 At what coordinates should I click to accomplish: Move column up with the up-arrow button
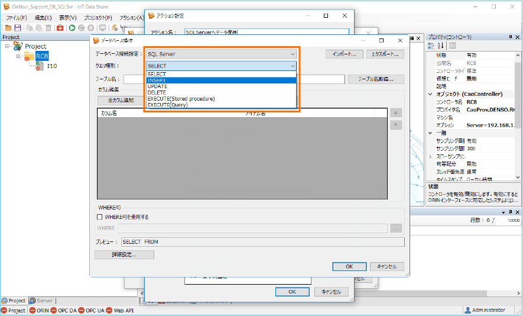396,113
